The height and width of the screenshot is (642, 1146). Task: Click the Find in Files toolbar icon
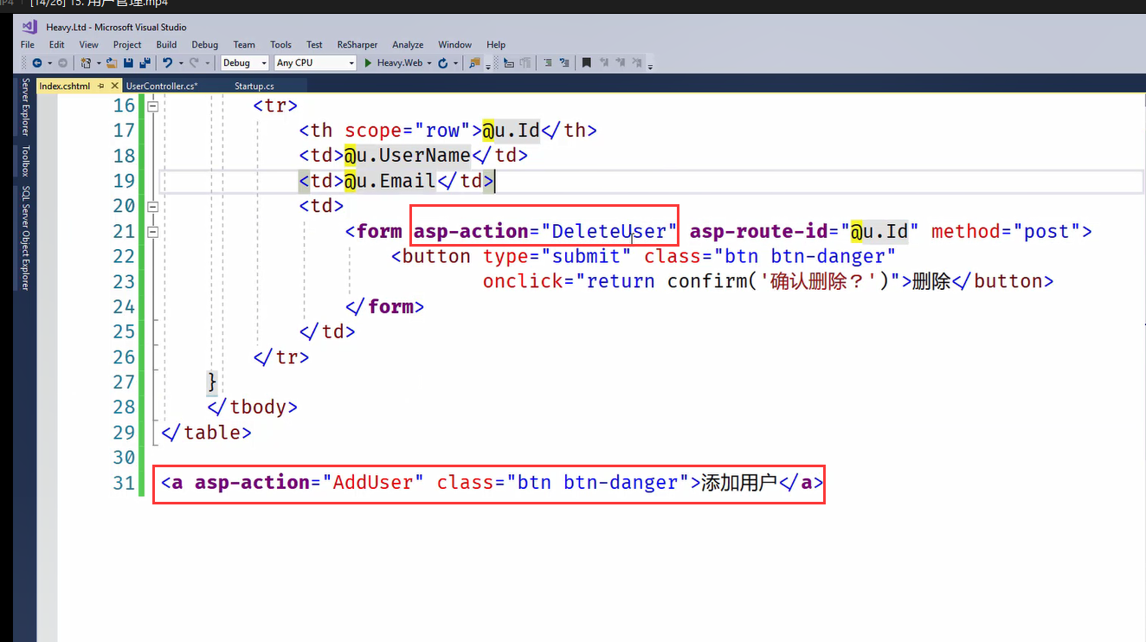(x=474, y=63)
